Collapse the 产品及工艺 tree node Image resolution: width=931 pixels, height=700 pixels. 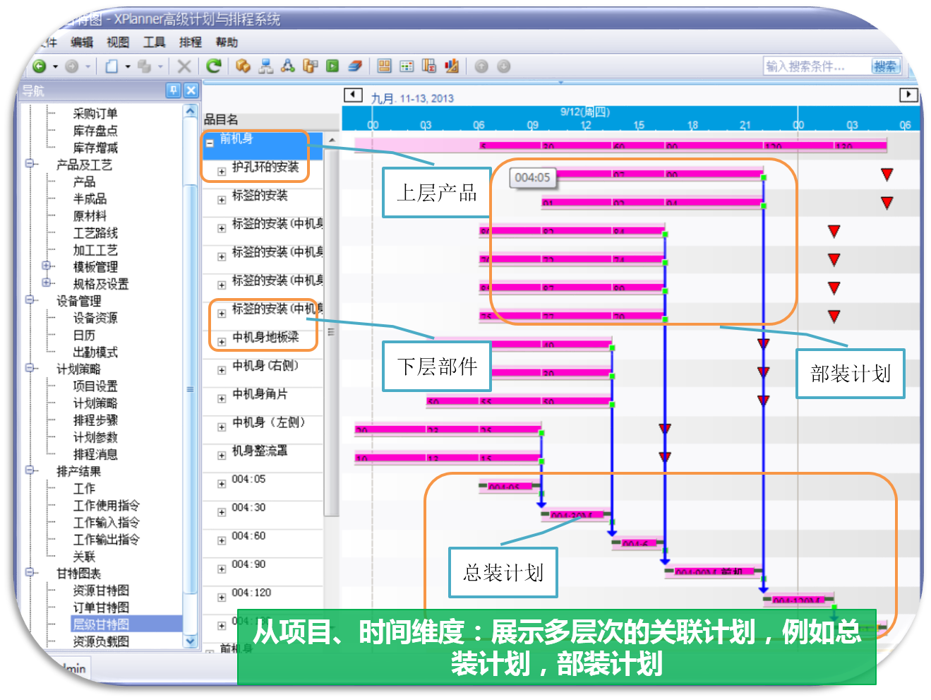coord(30,164)
